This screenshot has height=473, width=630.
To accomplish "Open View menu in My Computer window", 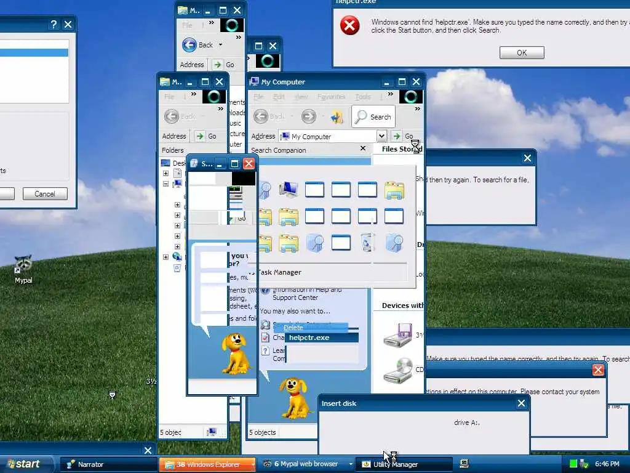I will pos(301,97).
